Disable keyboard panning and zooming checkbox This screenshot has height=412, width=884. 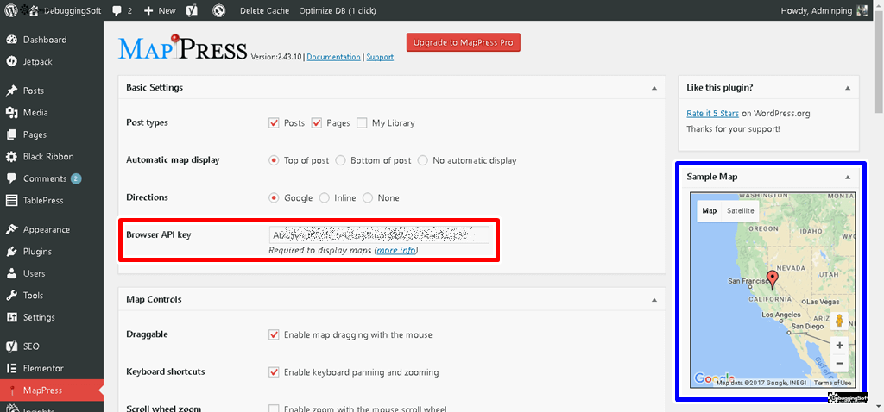274,372
